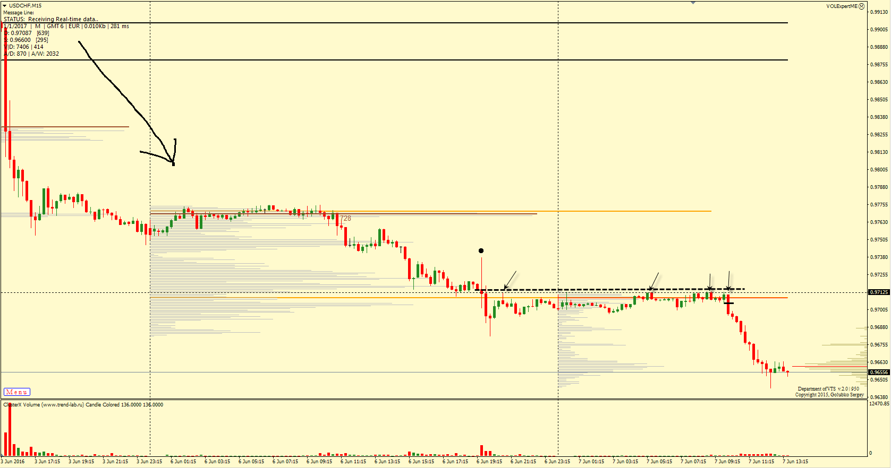Click the 6 Jun 01:15 time label
Viewport: 891px width, 468px height.
click(x=183, y=462)
